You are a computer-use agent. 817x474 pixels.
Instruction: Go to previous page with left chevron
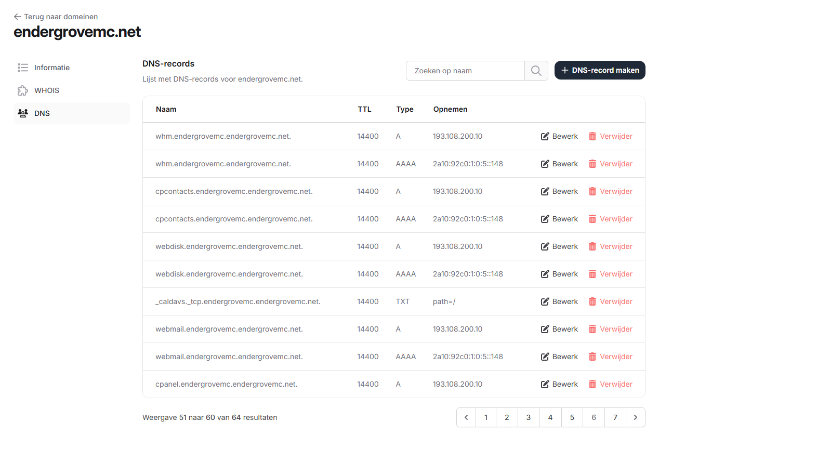(466, 417)
